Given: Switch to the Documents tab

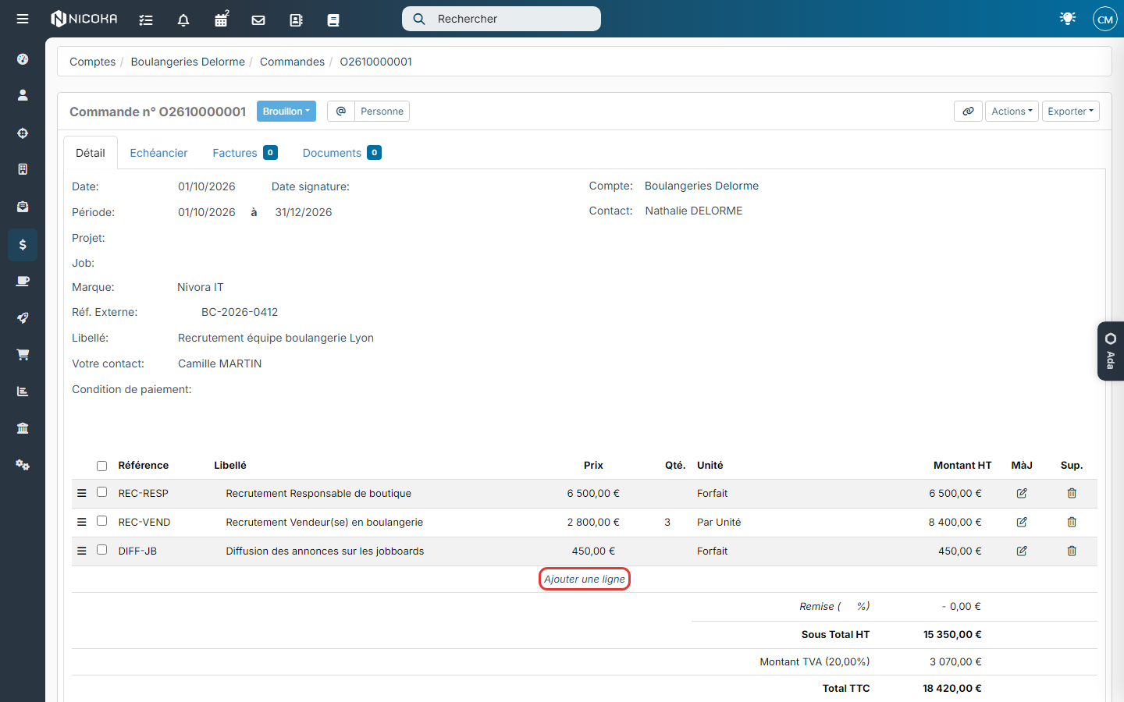Looking at the screenshot, I should click(x=341, y=153).
